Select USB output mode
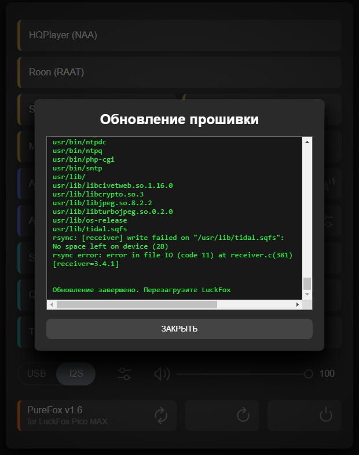359x455 pixels. [x=37, y=374]
